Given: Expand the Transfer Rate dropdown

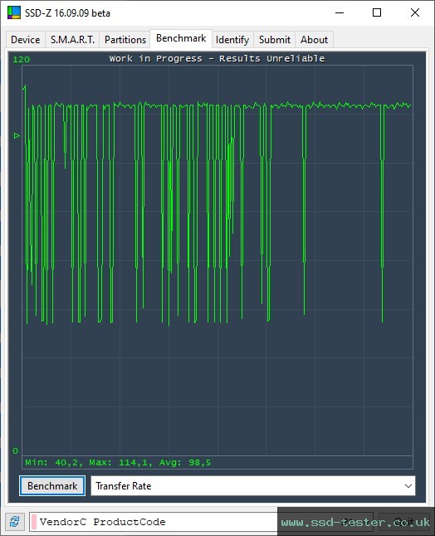Looking at the screenshot, I should pos(253,486).
